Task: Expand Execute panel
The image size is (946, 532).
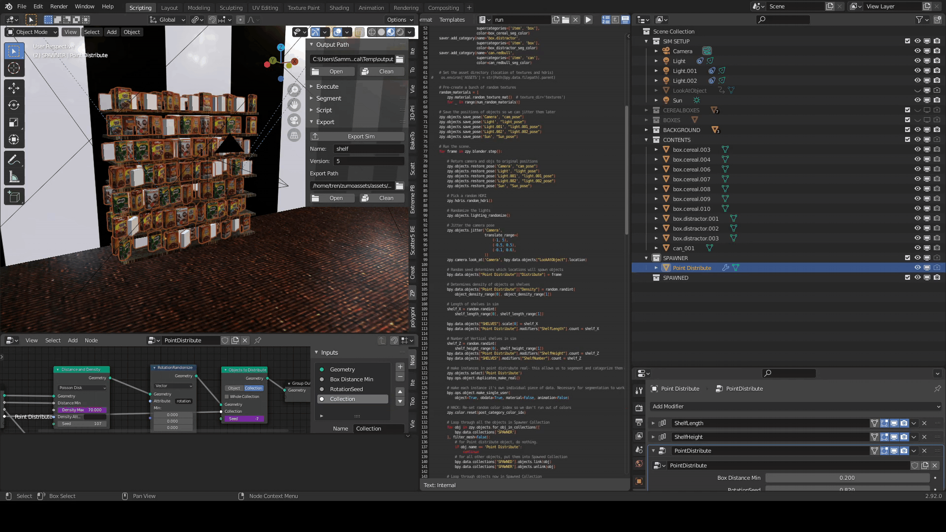Action: [x=327, y=87]
